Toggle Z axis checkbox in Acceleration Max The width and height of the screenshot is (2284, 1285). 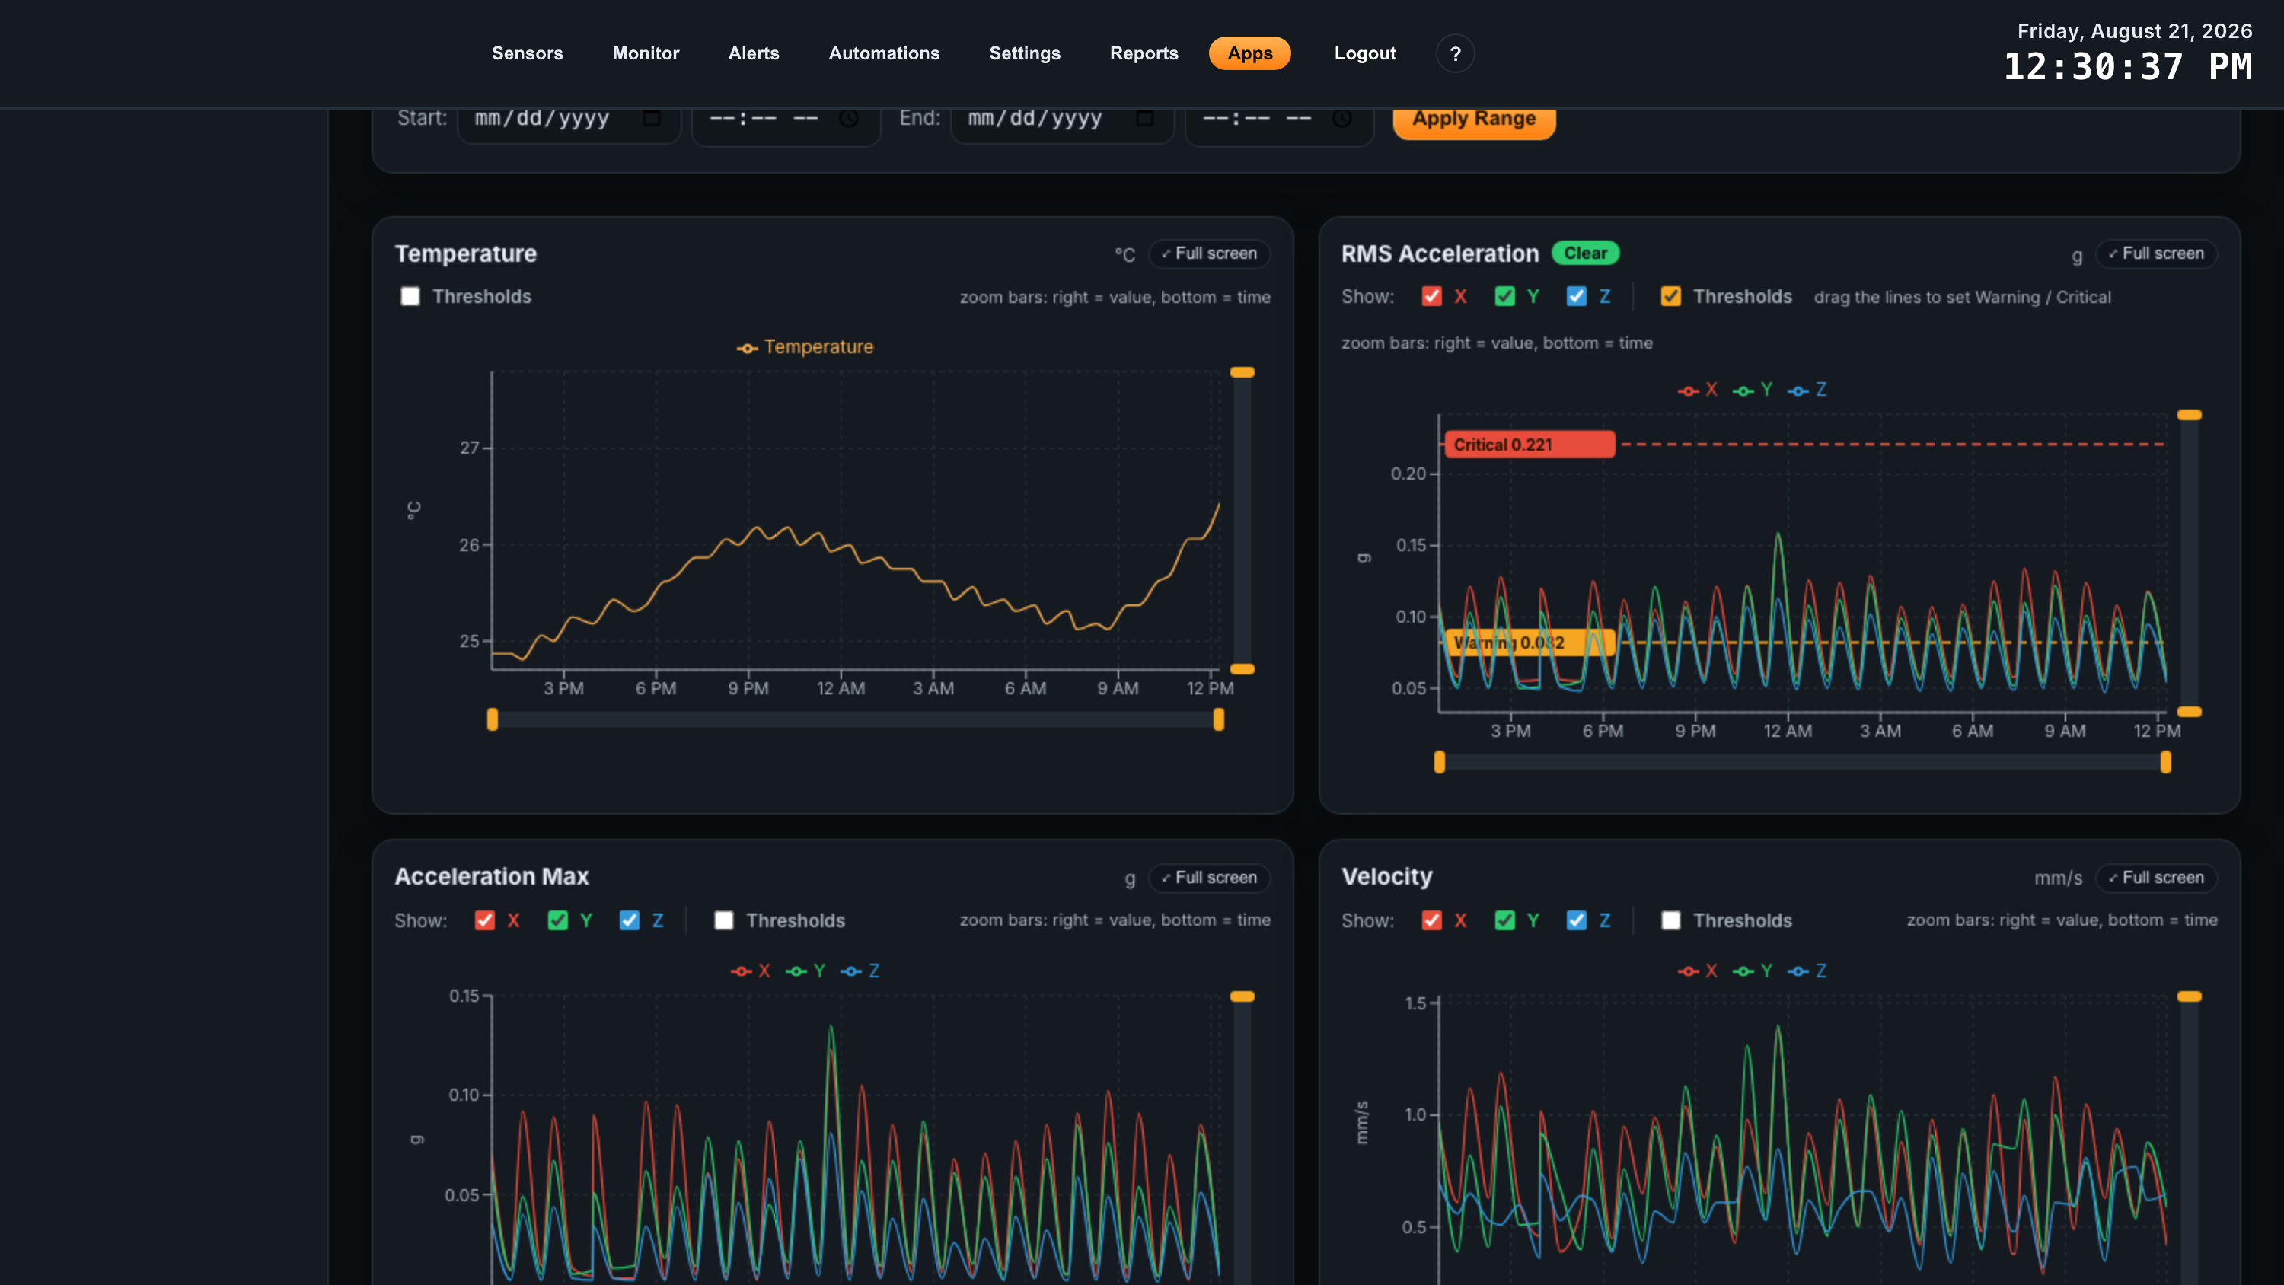tap(629, 920)
